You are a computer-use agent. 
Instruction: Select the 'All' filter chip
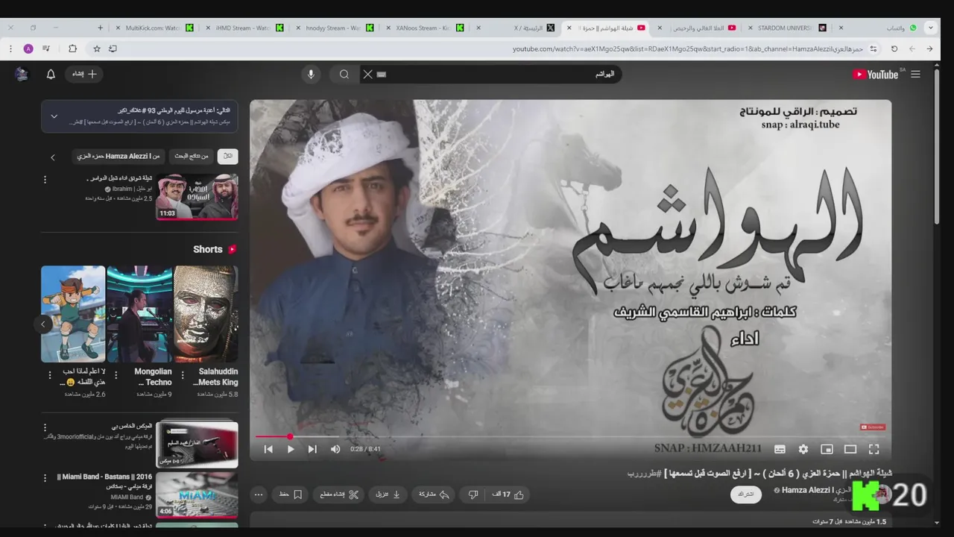[228, 157]
